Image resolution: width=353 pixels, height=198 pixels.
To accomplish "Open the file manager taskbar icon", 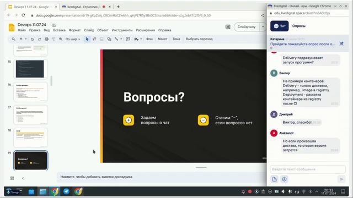I will pyautogui.click(x=43, y=191).
